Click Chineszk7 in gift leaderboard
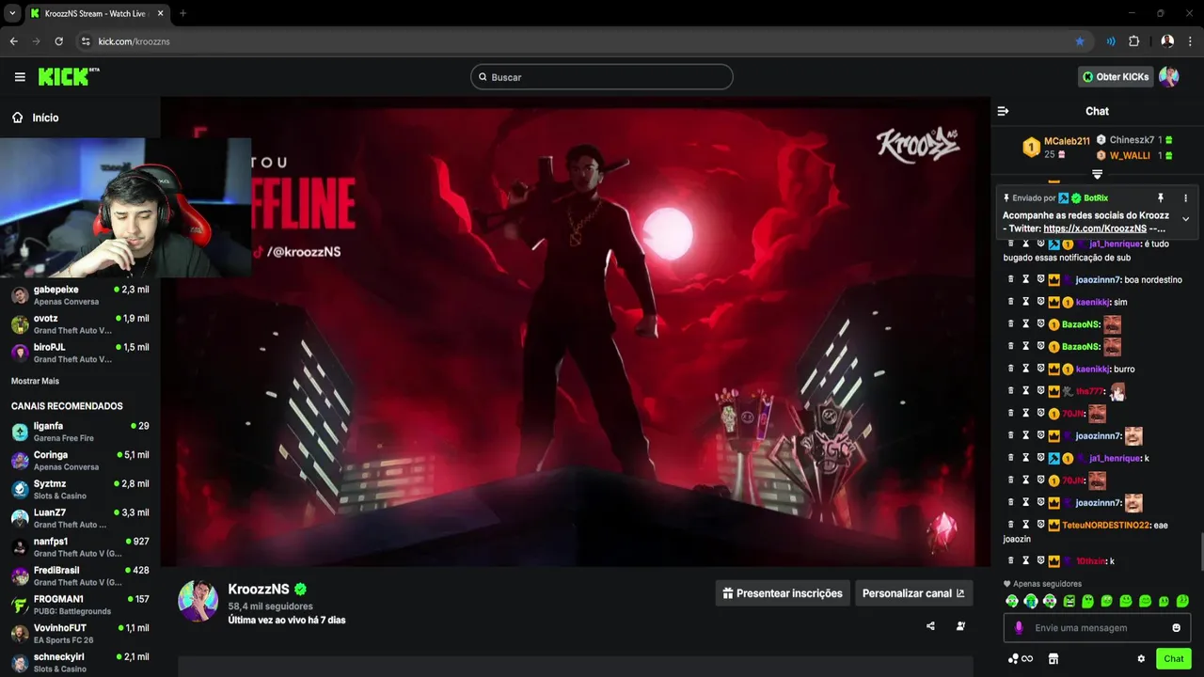Viewport: 1204px width, 677px height. coord(1131,140)
